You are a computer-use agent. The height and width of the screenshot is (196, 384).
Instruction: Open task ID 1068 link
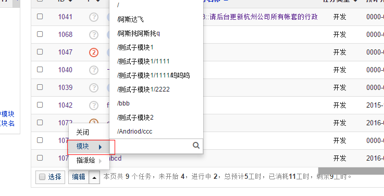[x=65, y=34]
